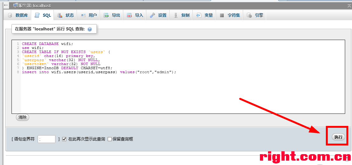
Task: Click line number 8 in the editor gutter
Action: tap(18, 72)
